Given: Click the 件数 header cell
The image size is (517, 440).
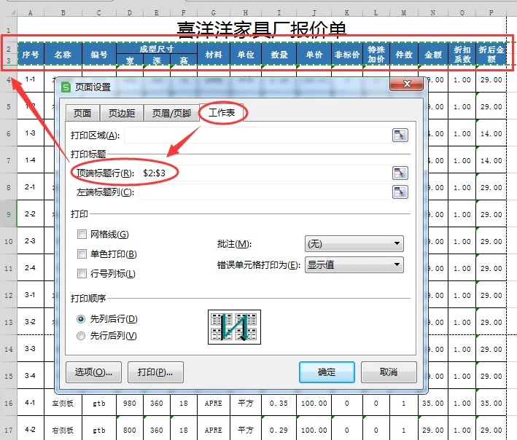Looking at the screenshot, I should tap(404, 54).
